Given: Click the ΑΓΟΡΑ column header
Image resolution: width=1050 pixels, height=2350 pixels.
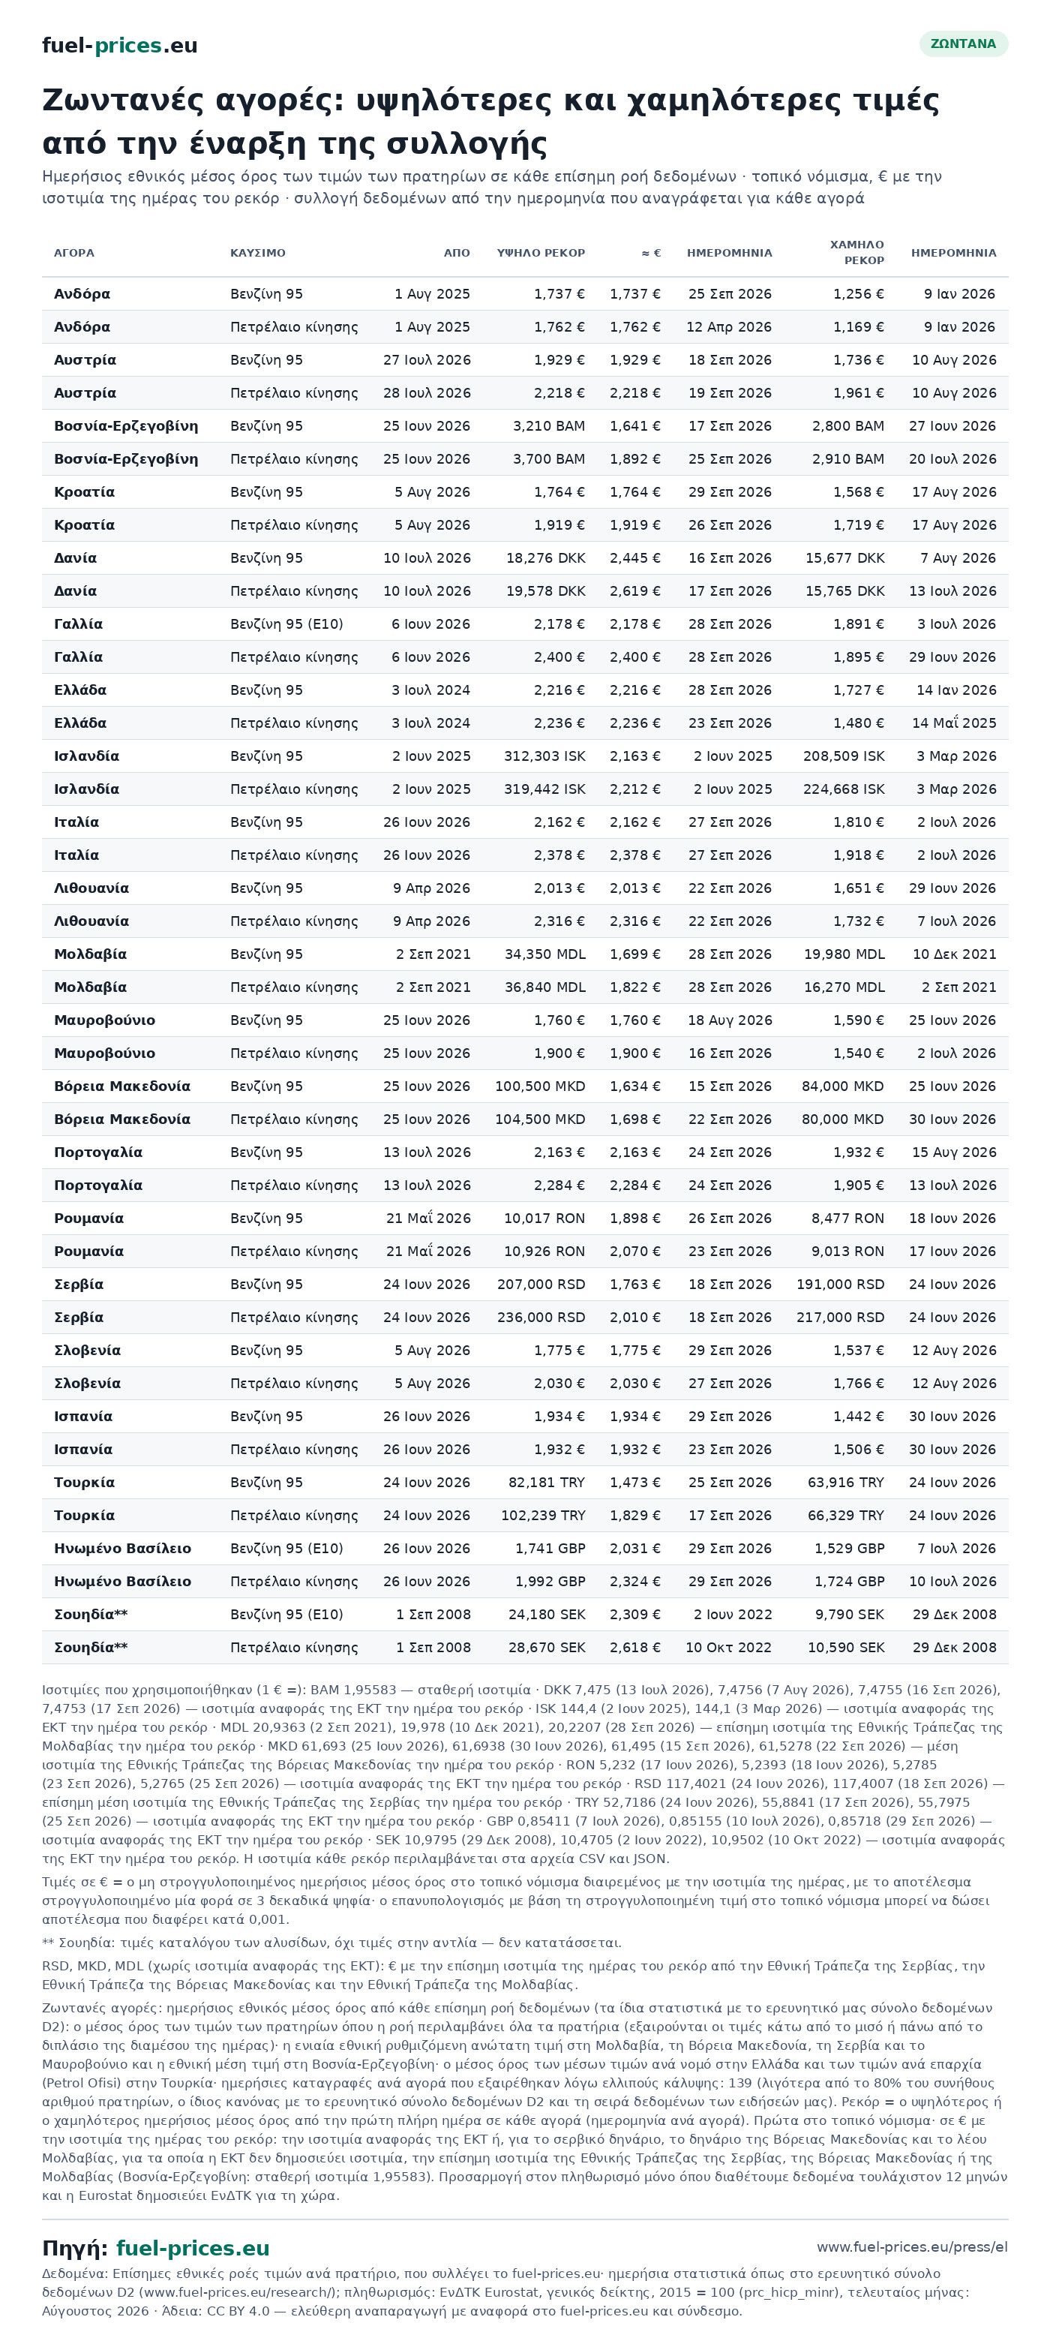Looking at the screenshot, I should click(x=74, y=253).
